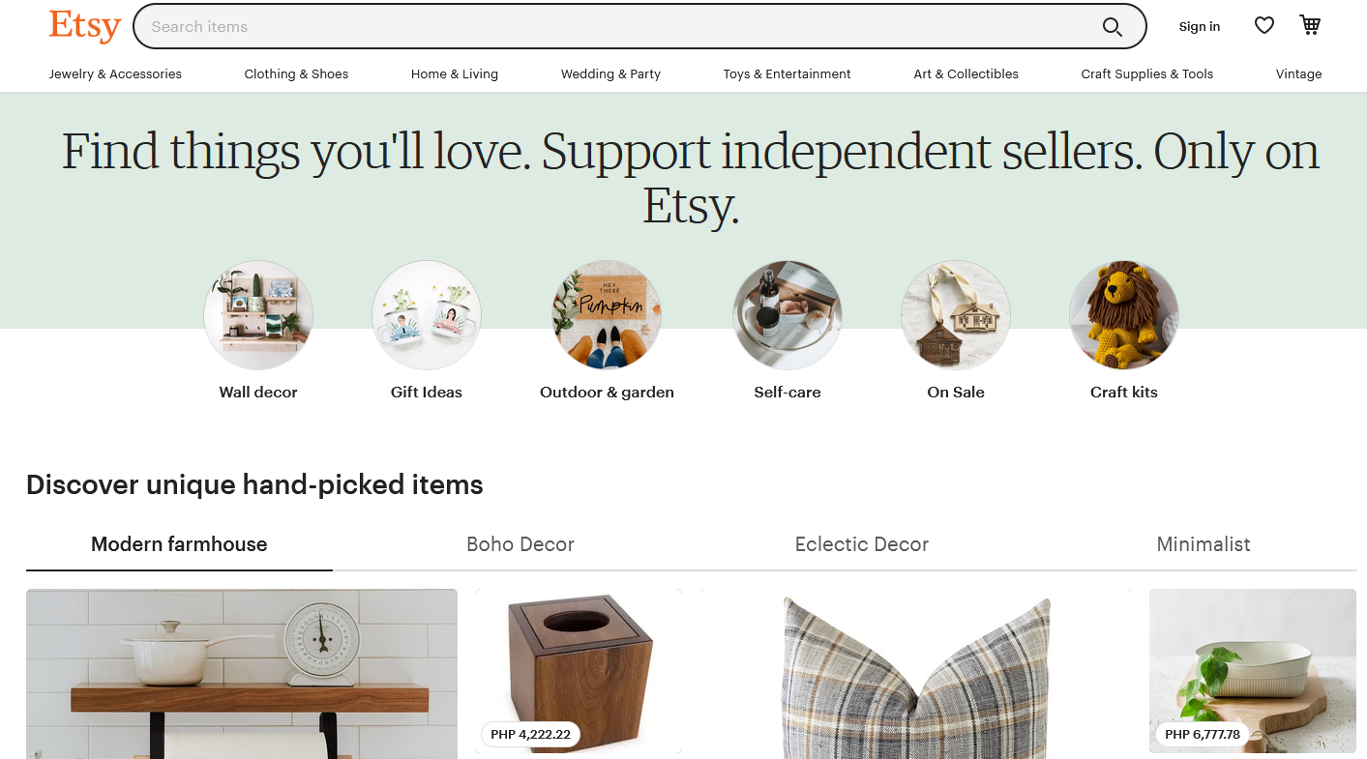Image resolution: width=1367 pixels, height=759 pixels.
Task: Open the shopping cart icon
Action: click(x=1311, y=25)
